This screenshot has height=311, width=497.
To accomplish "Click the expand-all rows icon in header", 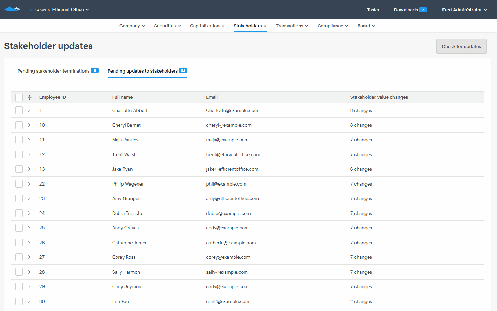I will tap(30, 97).
